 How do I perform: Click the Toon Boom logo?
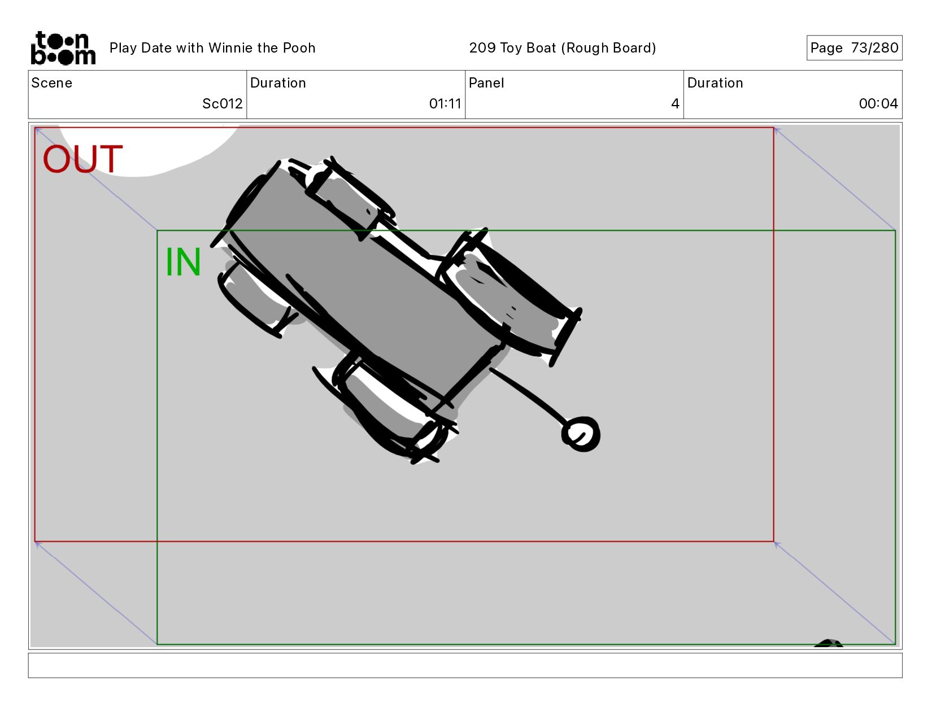click(x=63, y=48)
